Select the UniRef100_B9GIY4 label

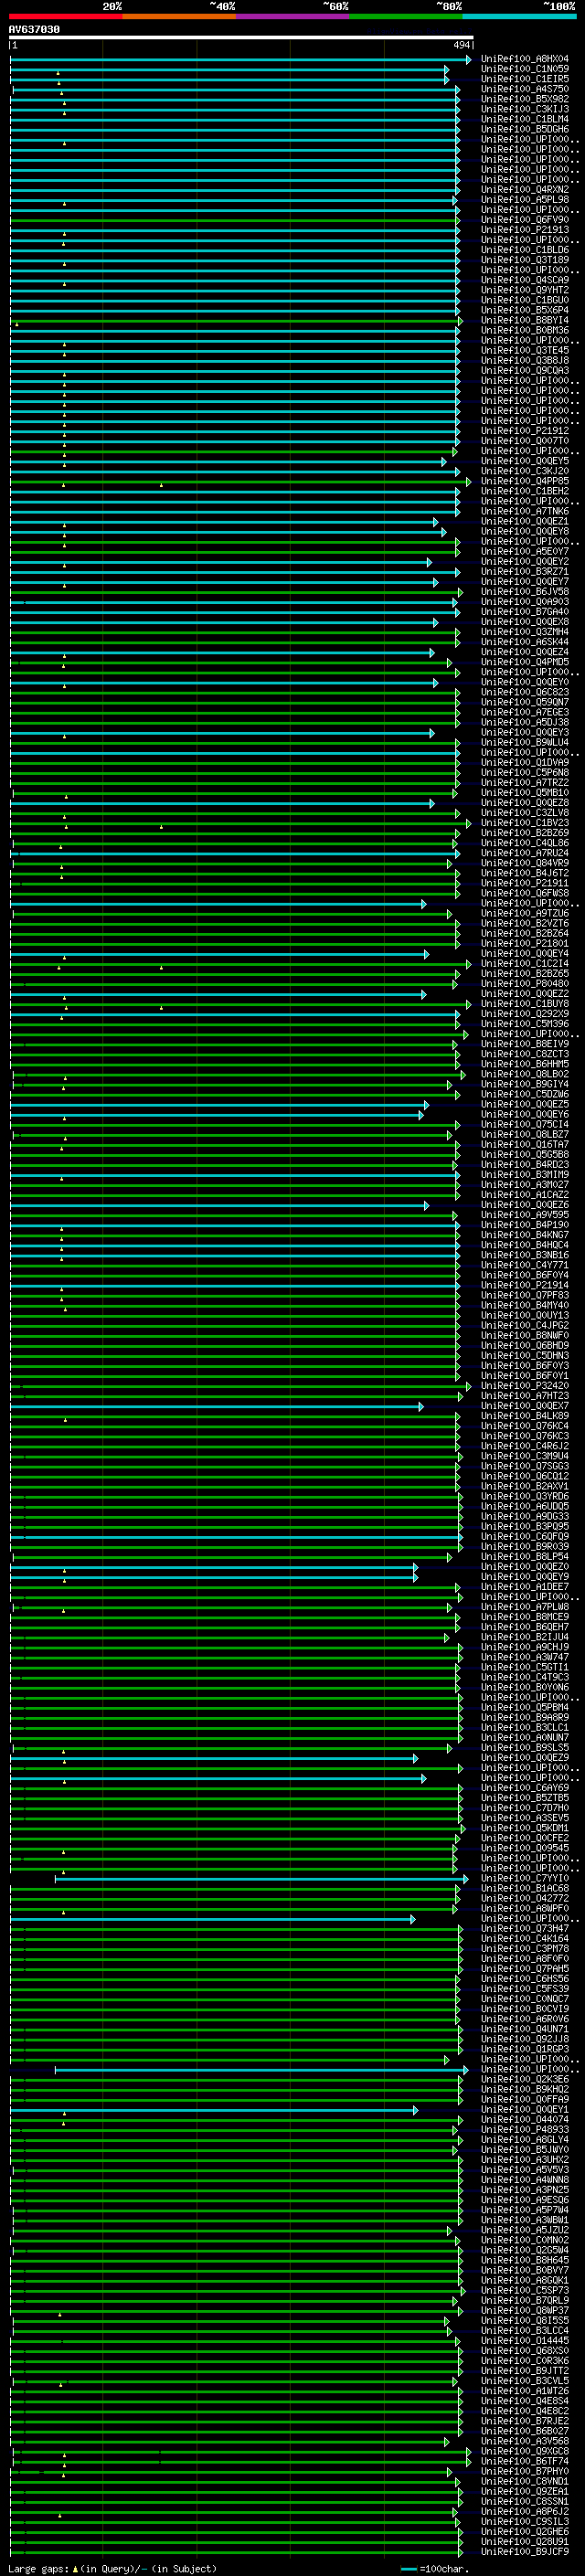pos(524,1085)
